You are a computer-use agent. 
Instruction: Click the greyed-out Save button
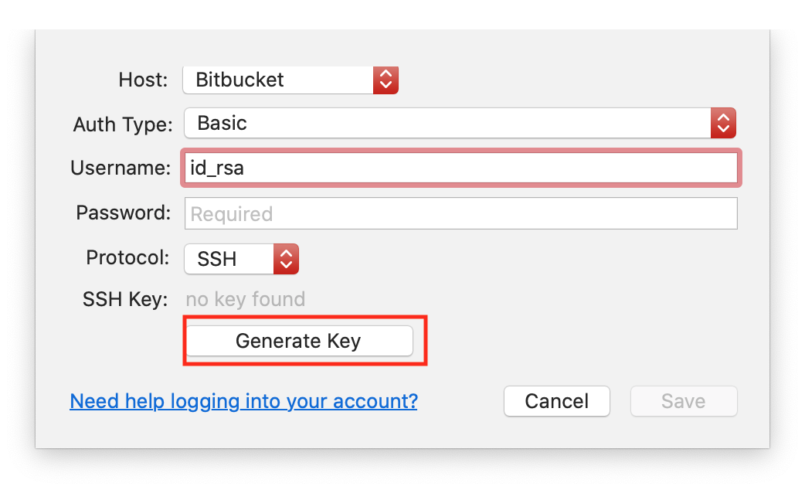point(684,401)
